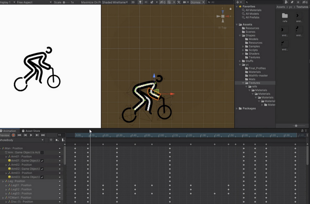This screenshot has height=204, width=310.
Task: Go to the last keyframe
Action: pos(43,135)
